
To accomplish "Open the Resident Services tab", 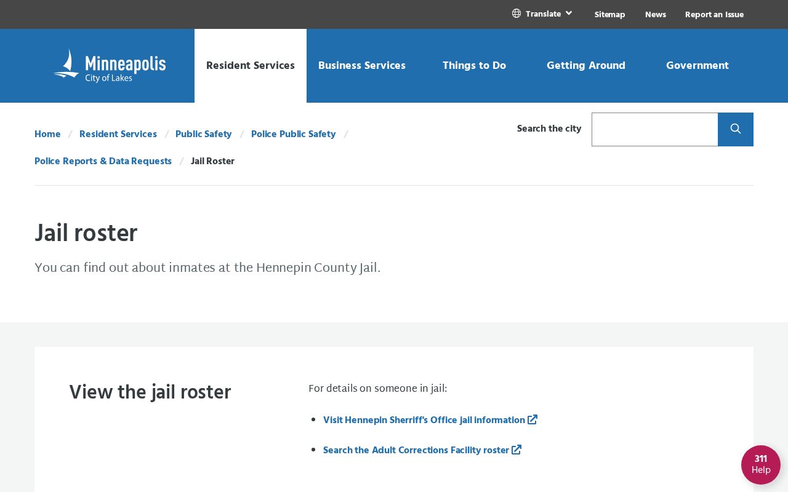I will pyautogui.click(x=251, y=66).
